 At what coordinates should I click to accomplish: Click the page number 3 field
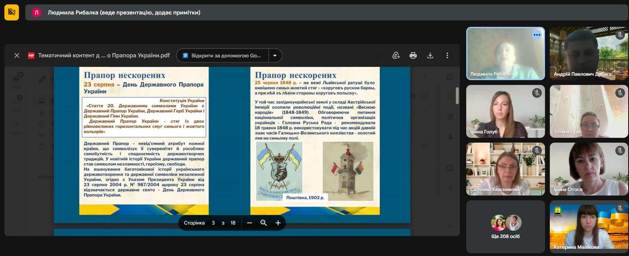[x=213, y=223]
